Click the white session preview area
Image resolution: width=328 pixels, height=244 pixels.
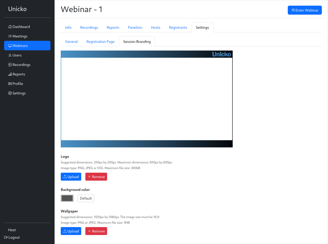pos(147,99)
